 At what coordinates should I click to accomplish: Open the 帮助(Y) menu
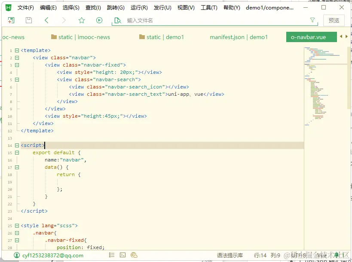click(232, 8)
